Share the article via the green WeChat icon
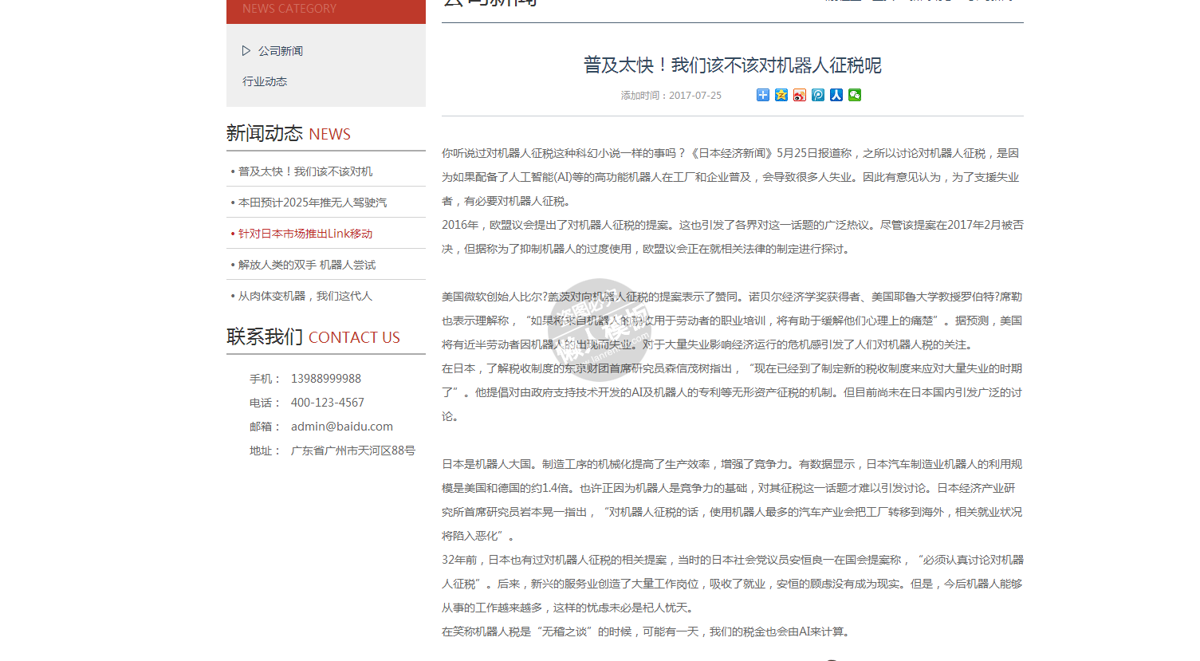This screenshot has height=661, width=1200. pos(855,95)
